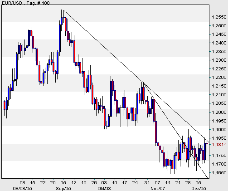Click the red current price 1,1814 label

[x=219, y=145]
